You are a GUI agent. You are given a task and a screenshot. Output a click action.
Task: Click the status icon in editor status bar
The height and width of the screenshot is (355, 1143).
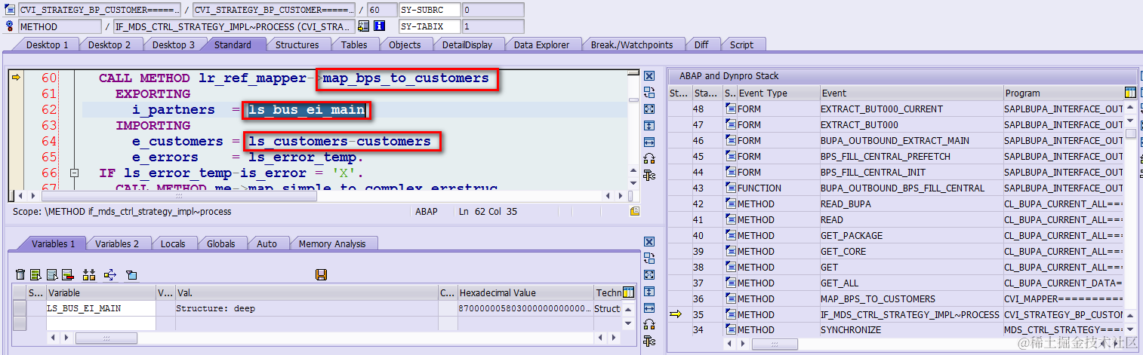(x=635, y=211)
